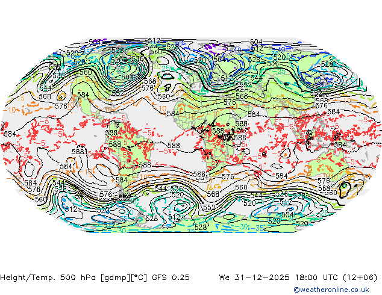Screen dimensions: 382x295
Task: Click the '(12+06)' forecast offset text
Action: point(360,278)
